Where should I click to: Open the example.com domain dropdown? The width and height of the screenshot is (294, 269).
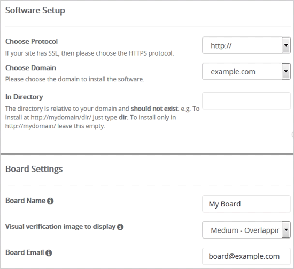click(246, 71)
